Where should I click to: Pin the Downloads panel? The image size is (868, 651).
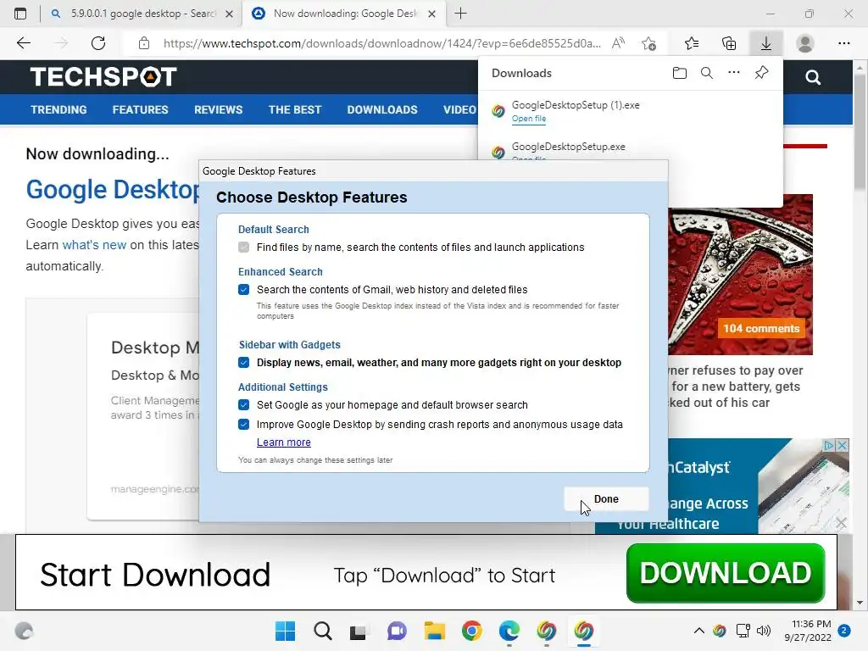(x=762, y=73)
